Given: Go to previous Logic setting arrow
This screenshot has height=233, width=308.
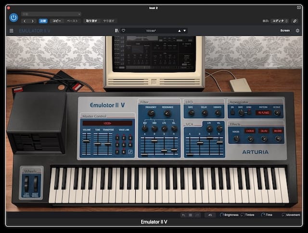Looking at the screenshot, I should (25, 21).
